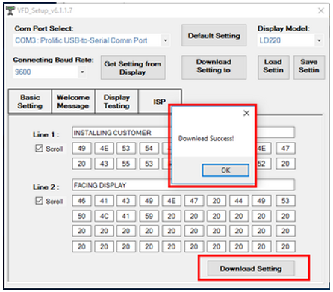Select Line 2 hex cell 50
333x292 pixels.
pyautogui.click(x=81, y=216)
